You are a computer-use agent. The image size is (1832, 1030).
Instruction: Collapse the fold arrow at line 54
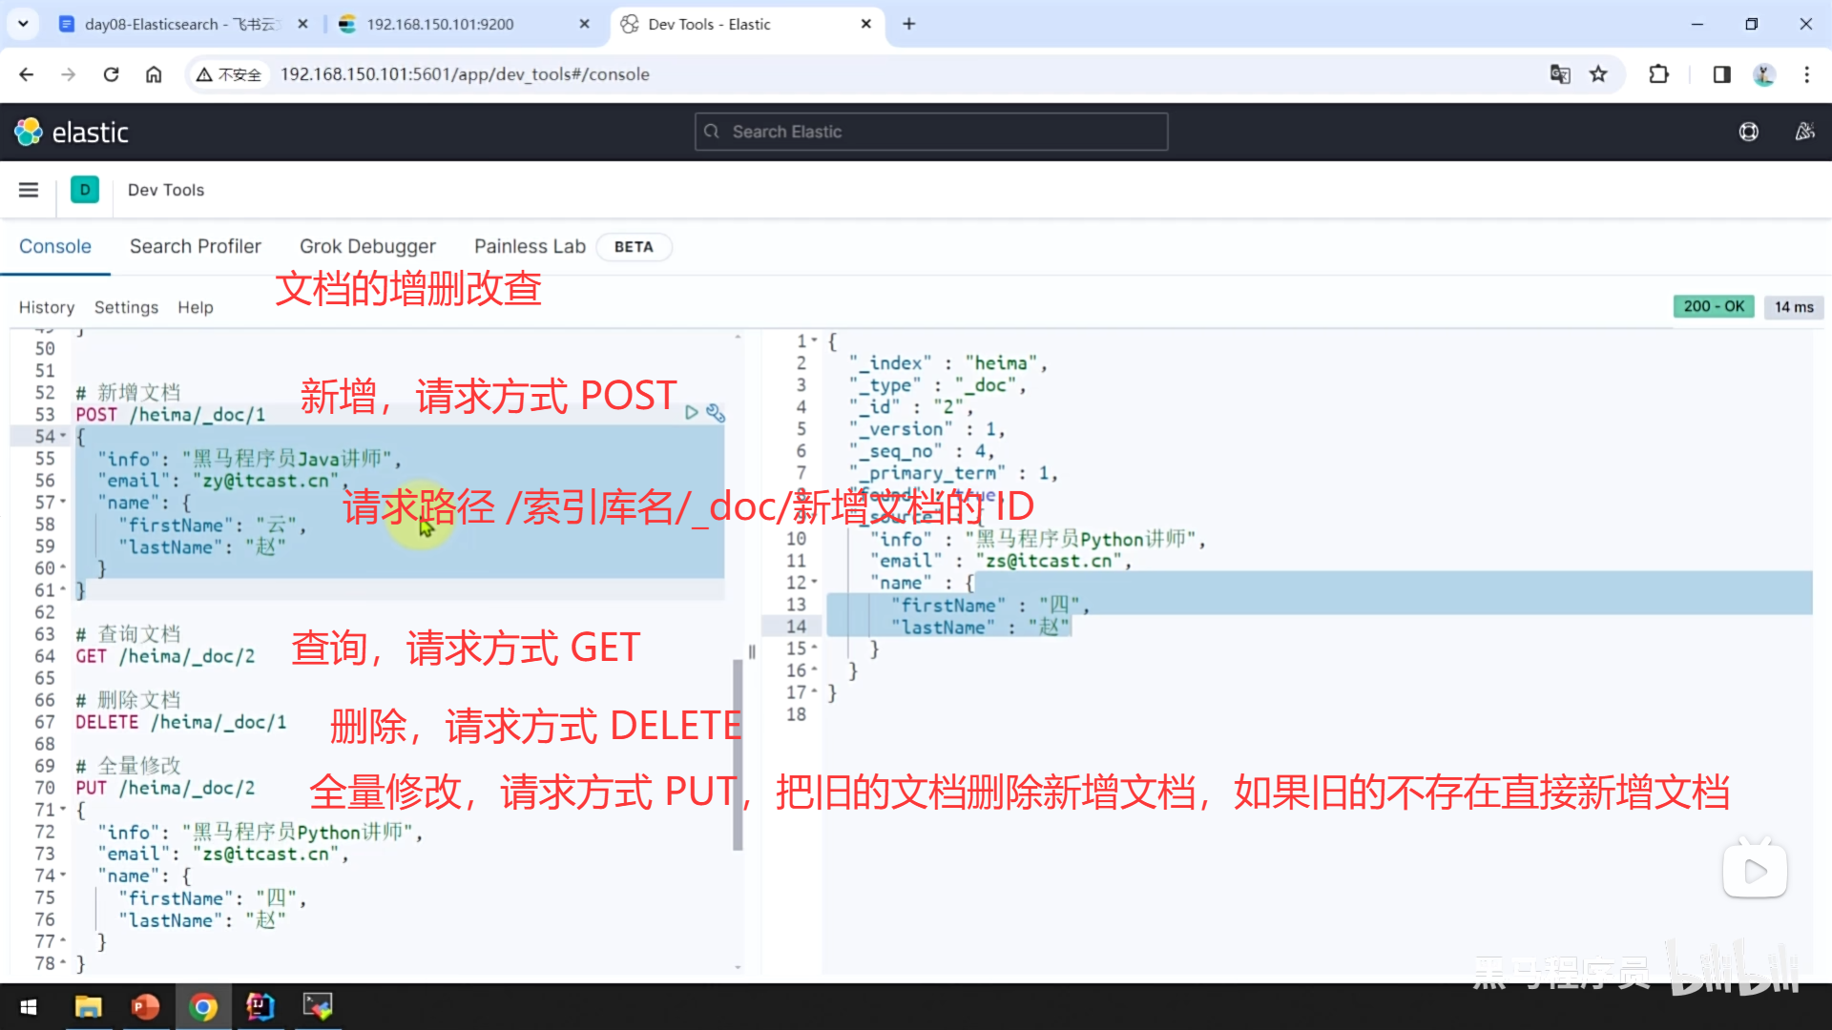point(64,436)
